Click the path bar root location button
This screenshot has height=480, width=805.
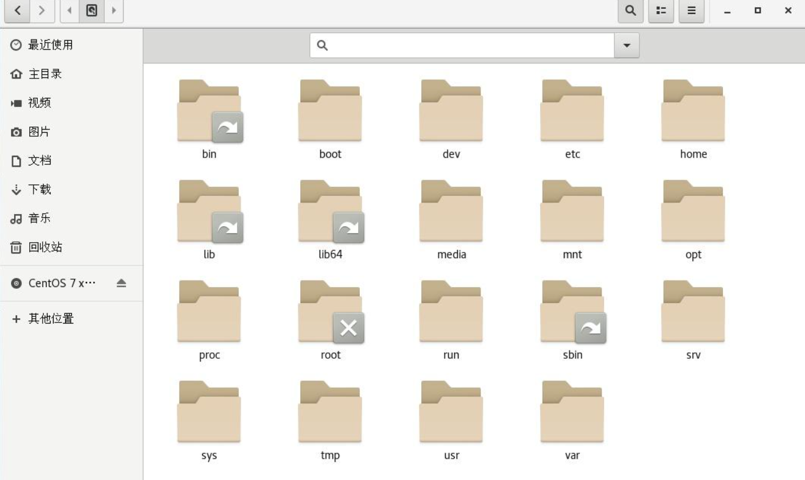pyautogui.click(x=91, y=11)
